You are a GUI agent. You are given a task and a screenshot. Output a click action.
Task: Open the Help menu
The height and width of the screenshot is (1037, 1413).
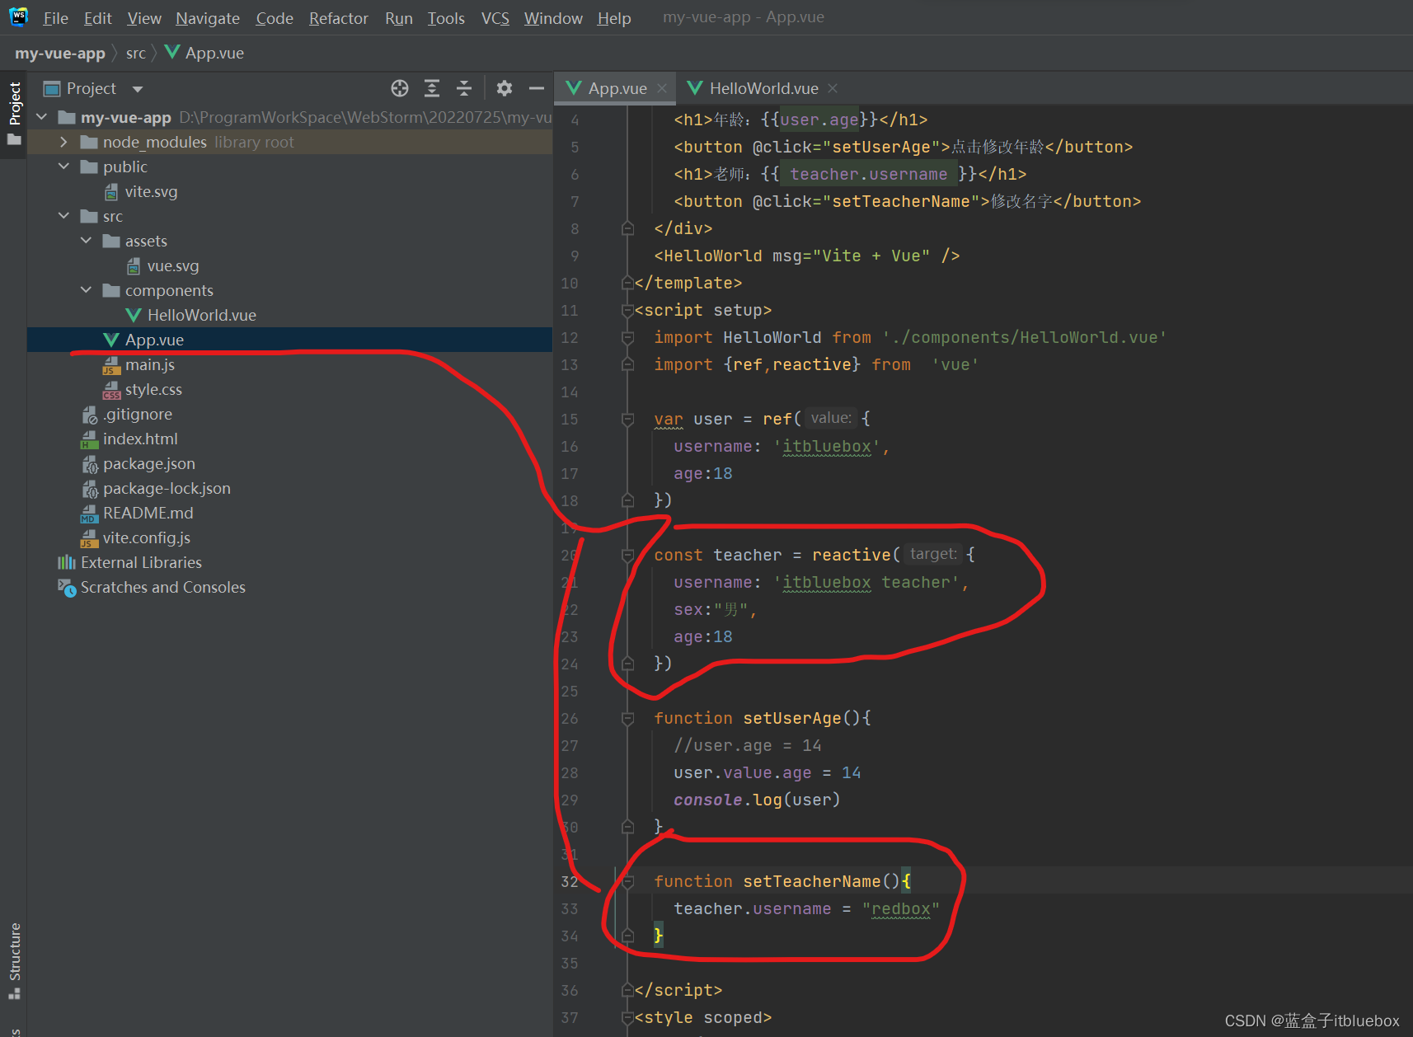point(614,18)
